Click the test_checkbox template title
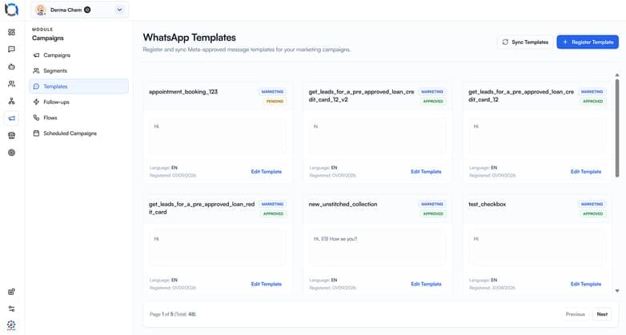 (487, 204)
